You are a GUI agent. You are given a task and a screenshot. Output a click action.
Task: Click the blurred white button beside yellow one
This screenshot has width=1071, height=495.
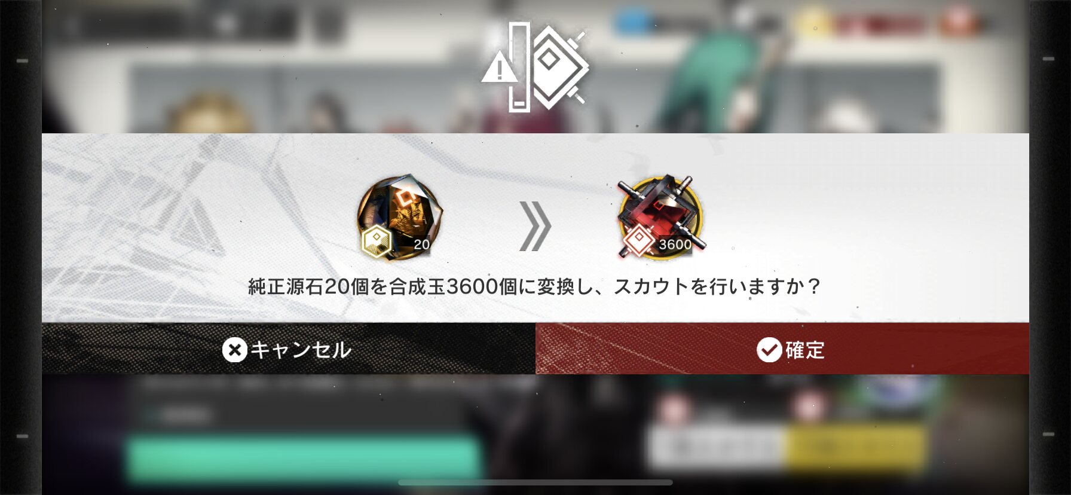click(717, 447)
